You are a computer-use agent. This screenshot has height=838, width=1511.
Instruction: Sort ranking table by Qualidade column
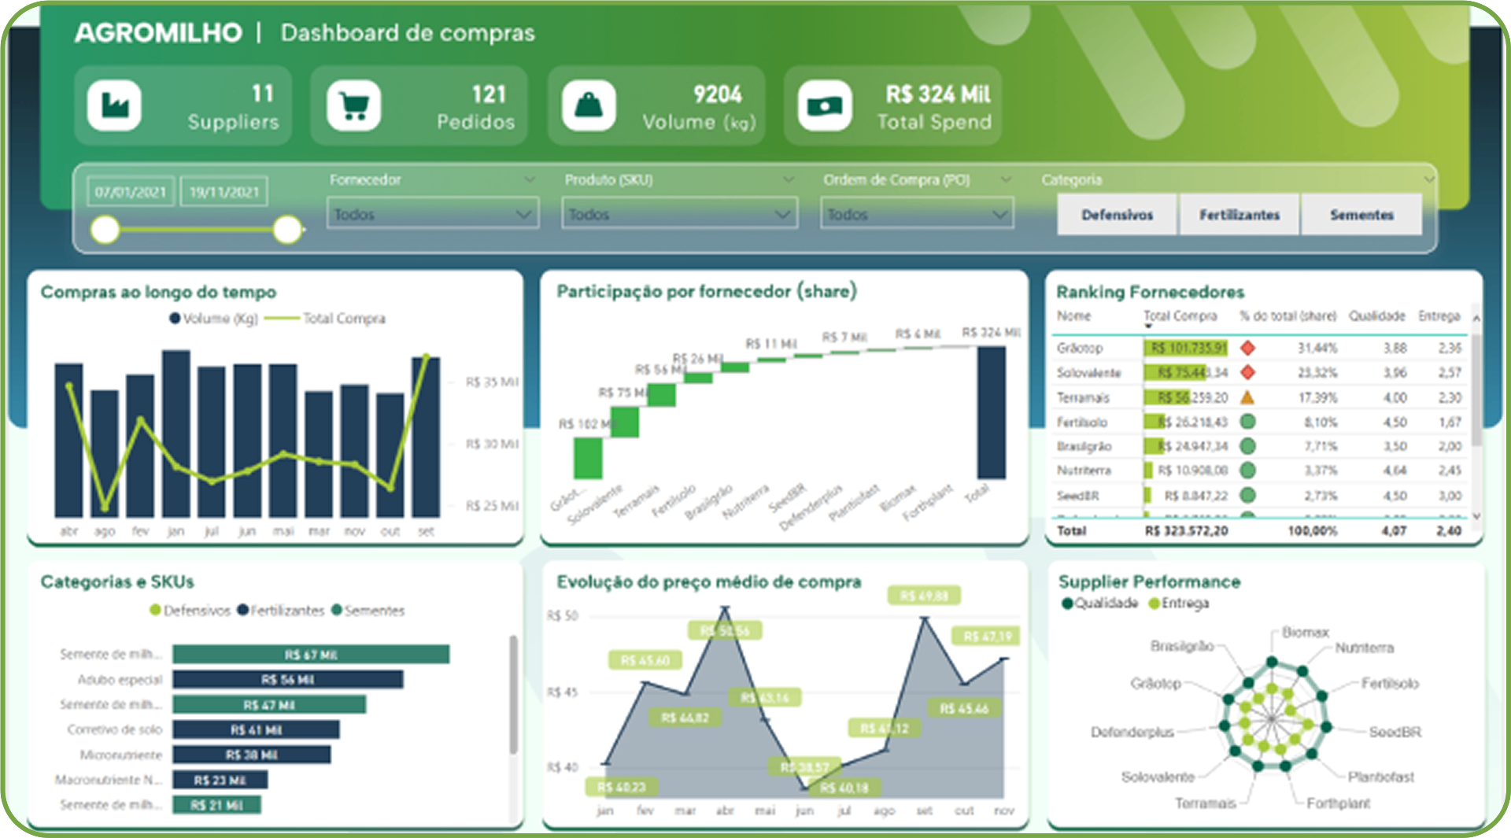tap(1376, 316)
